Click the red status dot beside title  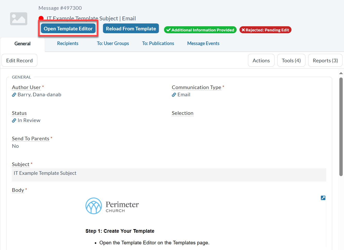tap(41, 18)
